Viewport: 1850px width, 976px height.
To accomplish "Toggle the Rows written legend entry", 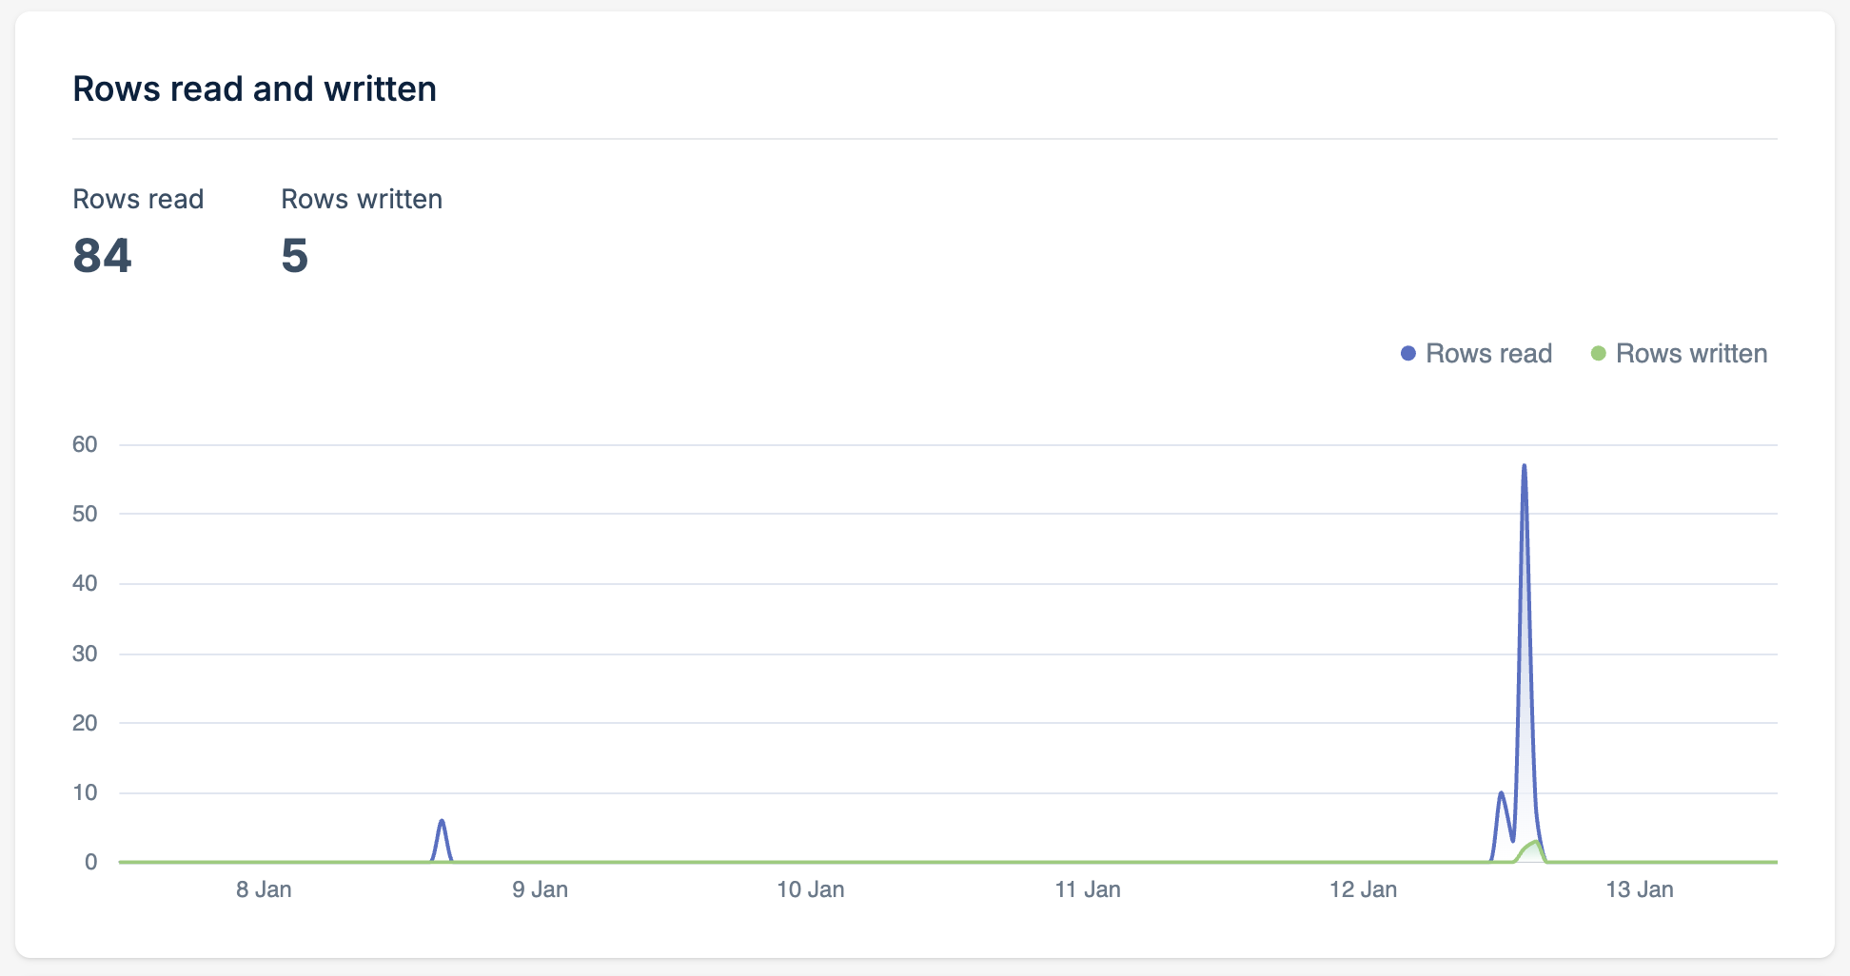I will coord(1679,354).
